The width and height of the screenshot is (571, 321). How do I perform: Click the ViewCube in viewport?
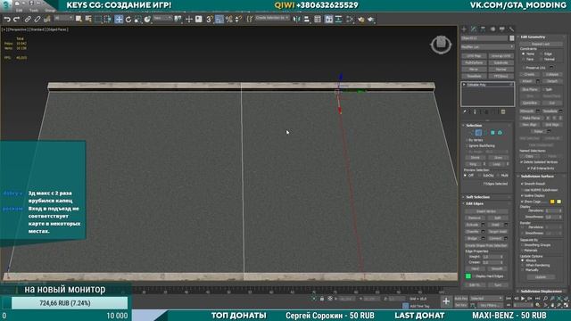(441, 45)
